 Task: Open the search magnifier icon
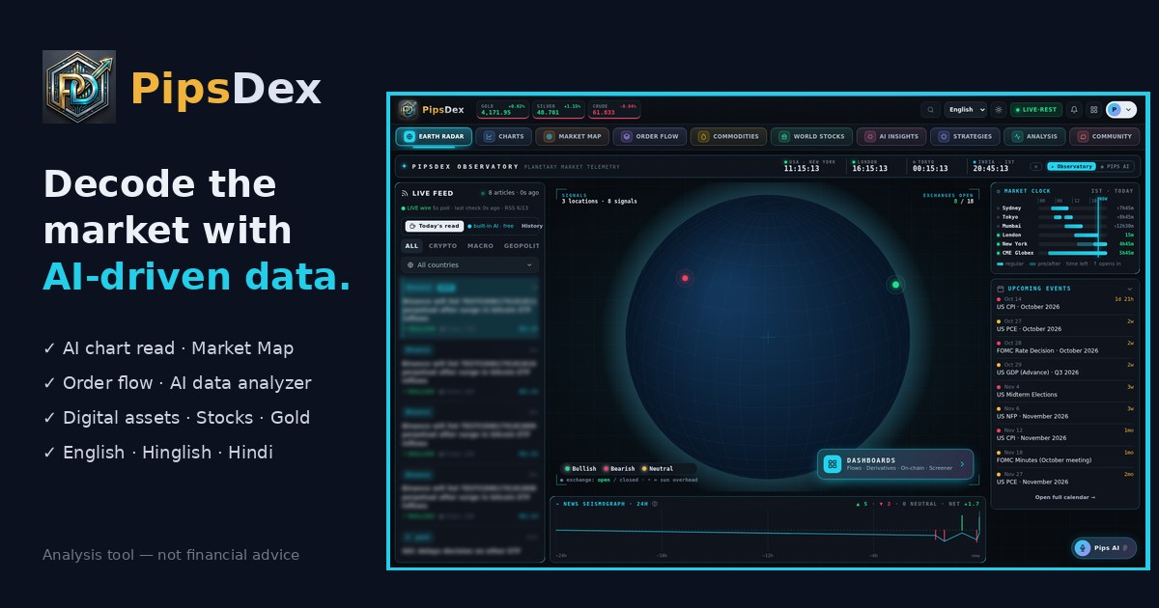(x=930, y=110)
